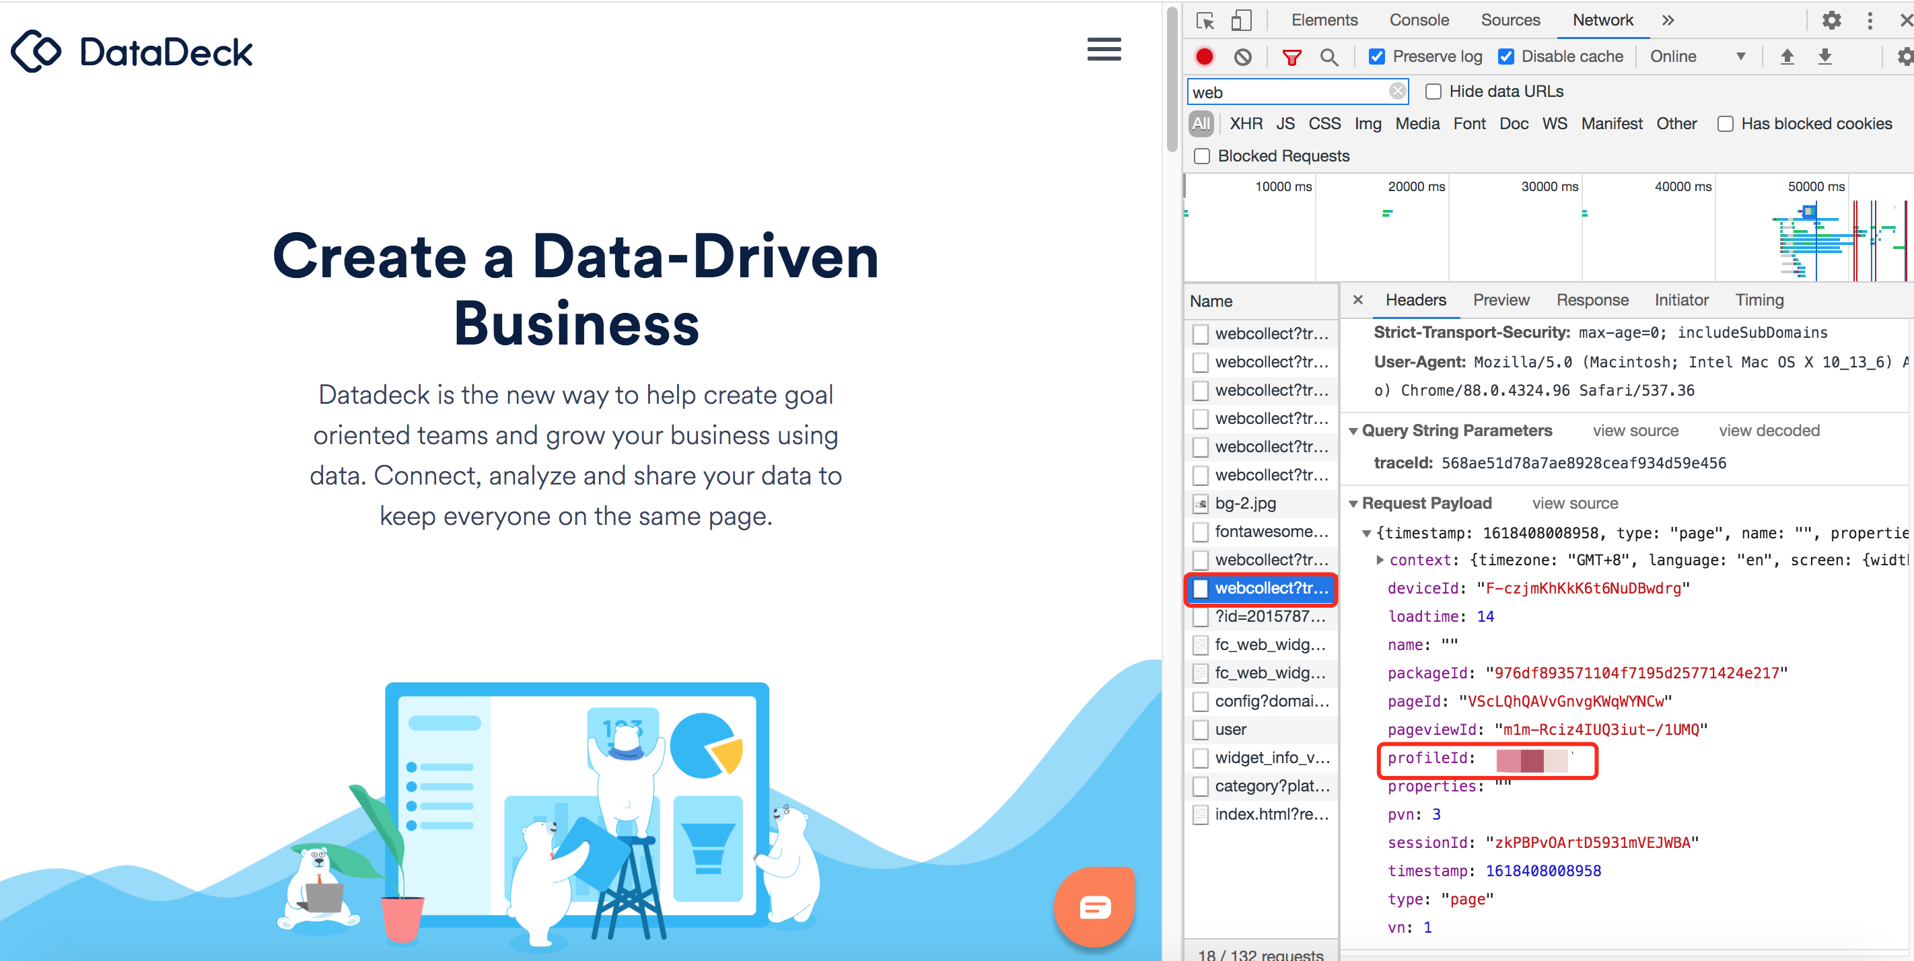Clear the 'web' filter text
This screenshot has width=1914, height=961.
[x=1398, y=92]
